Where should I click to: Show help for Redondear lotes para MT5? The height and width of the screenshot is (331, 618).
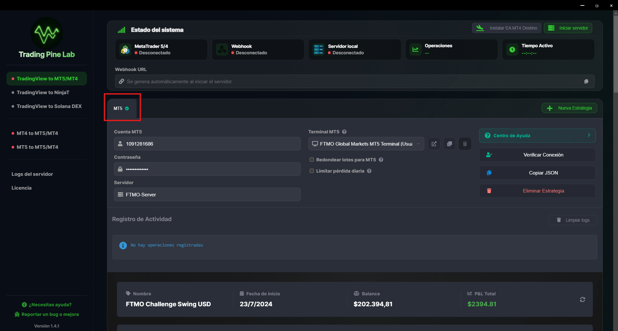pos(381,160)
